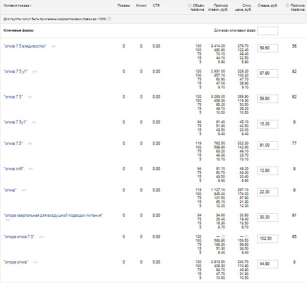Edit bid field showing 30.30
This screenshot has height=283, width=307.
268,217
